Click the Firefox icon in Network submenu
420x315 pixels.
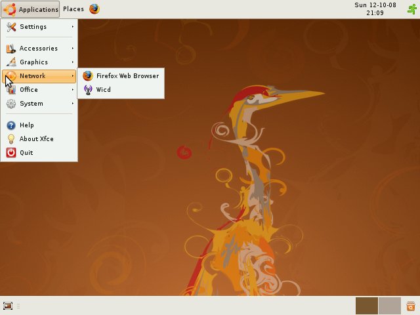(x=88, y=76)
